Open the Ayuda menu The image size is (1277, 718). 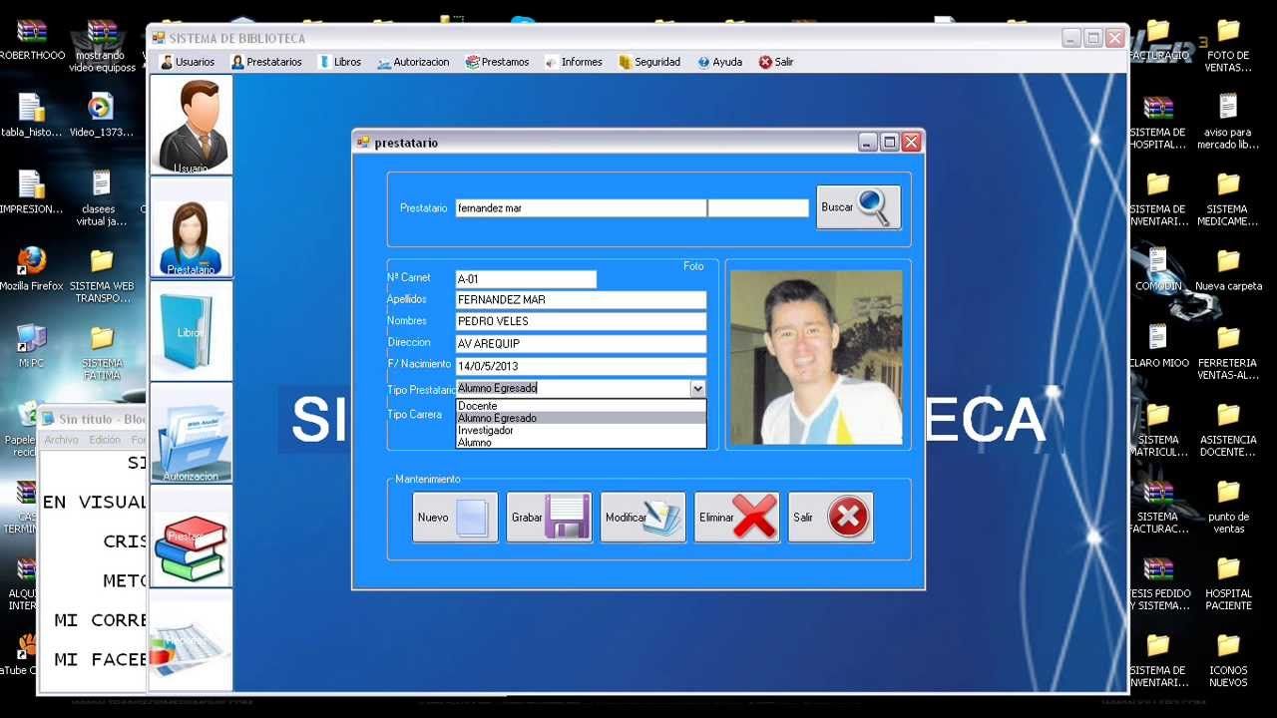pos(719,62)
